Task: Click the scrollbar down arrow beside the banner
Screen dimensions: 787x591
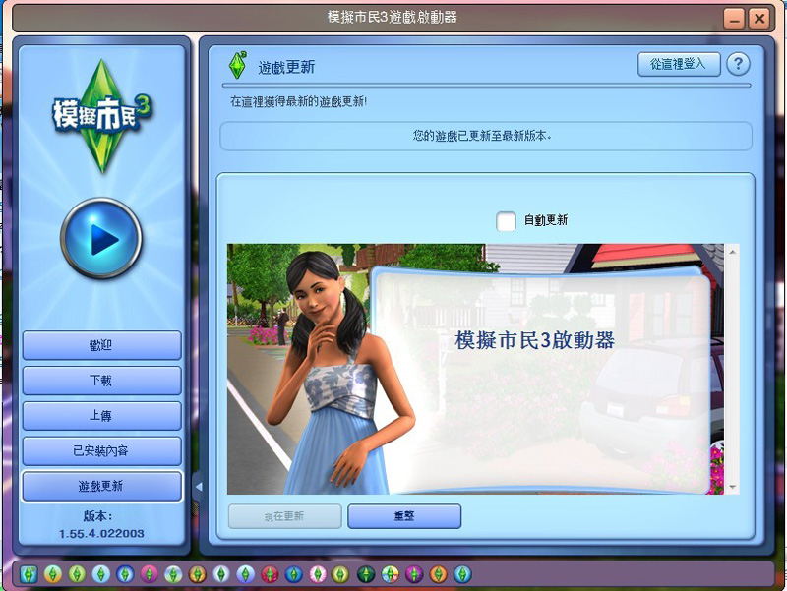Action: [x=732, y=487]
